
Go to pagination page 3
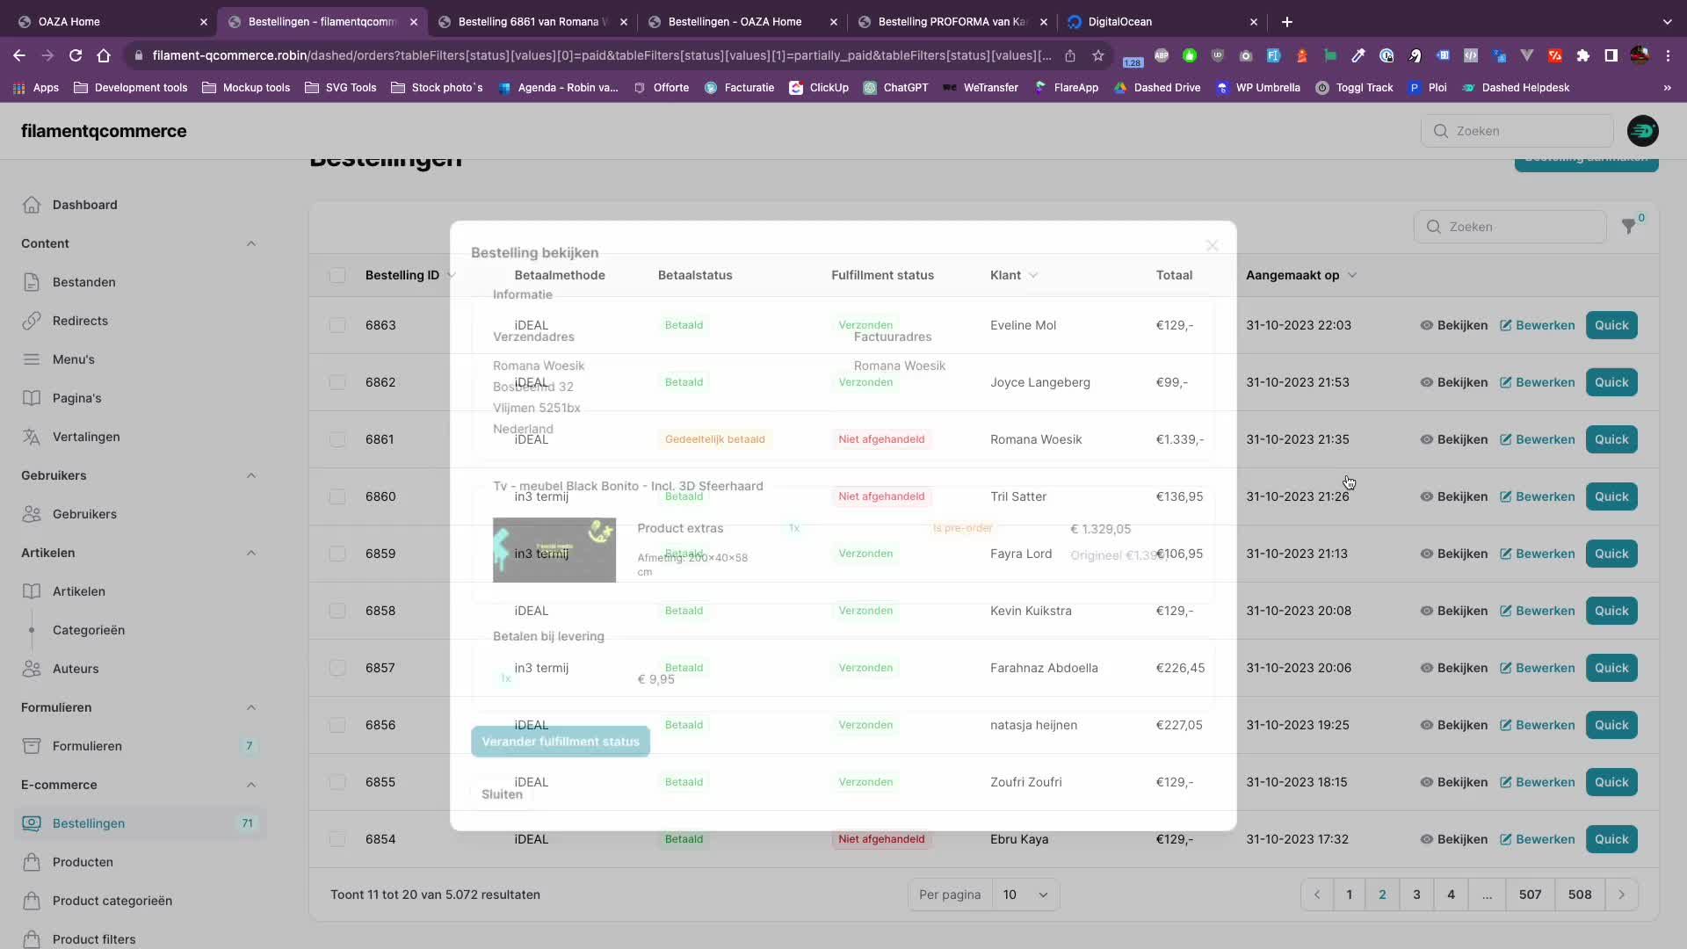(1416, 895)
